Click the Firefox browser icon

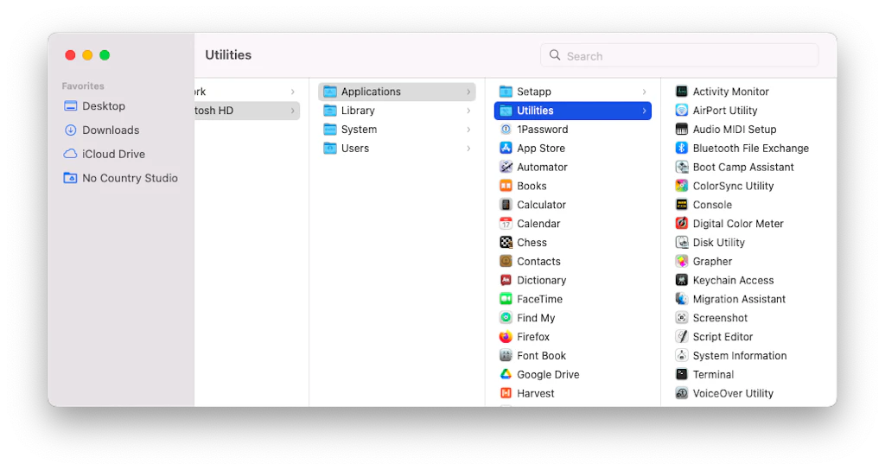[506, 337]
